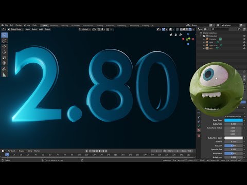247x185 pixels.
Task: Open the timeline Marker menu
Action: click(37, 151)
